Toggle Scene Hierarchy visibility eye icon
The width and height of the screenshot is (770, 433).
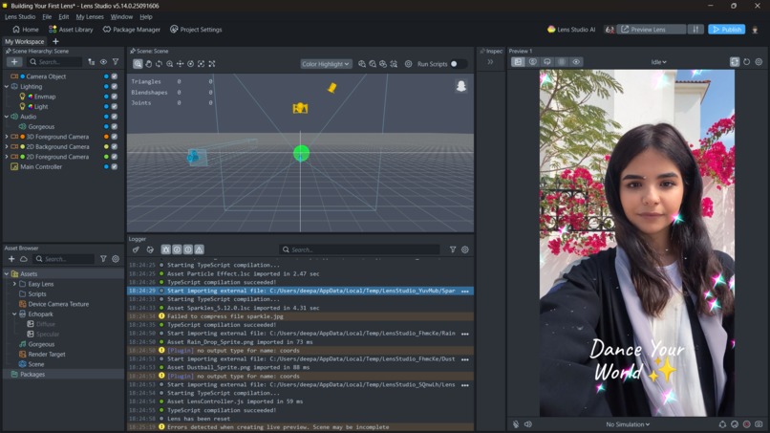103,62
